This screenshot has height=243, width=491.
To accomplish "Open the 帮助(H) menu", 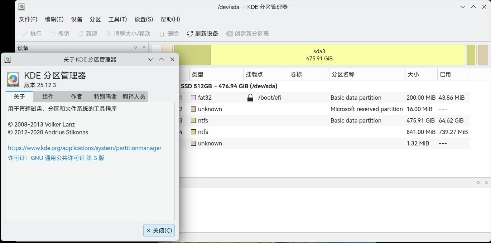I will coord(170,19).
